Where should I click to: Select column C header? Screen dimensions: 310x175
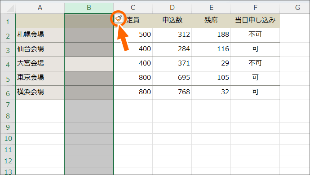(x=133, y=8)
